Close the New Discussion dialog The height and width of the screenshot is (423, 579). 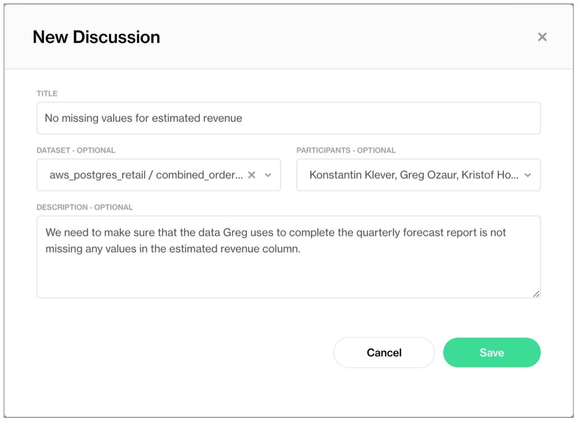click(541, 37)
